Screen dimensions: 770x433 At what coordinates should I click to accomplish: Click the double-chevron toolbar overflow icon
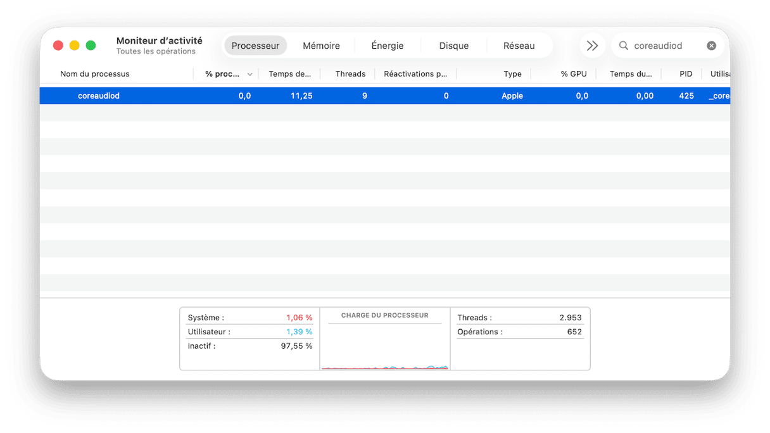pyautogui.click(x=592, y=46)
